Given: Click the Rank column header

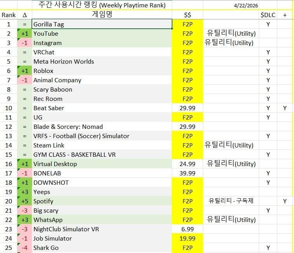Looking at the screenshot, I should point(9,15).
